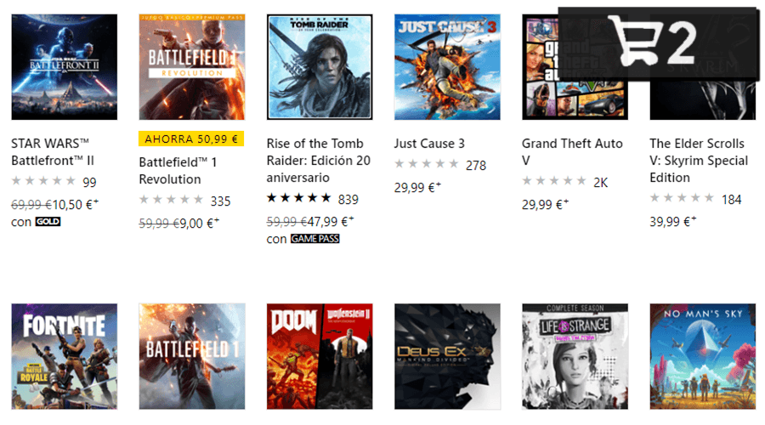This screenshot has height=425, width=765.
Task: Click the STAR WARS Battlefront II title
Action: coord(53,152)
